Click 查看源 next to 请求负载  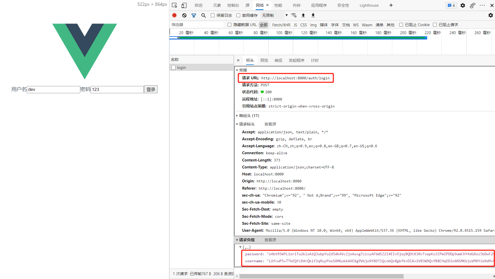[x=270, y=240]
